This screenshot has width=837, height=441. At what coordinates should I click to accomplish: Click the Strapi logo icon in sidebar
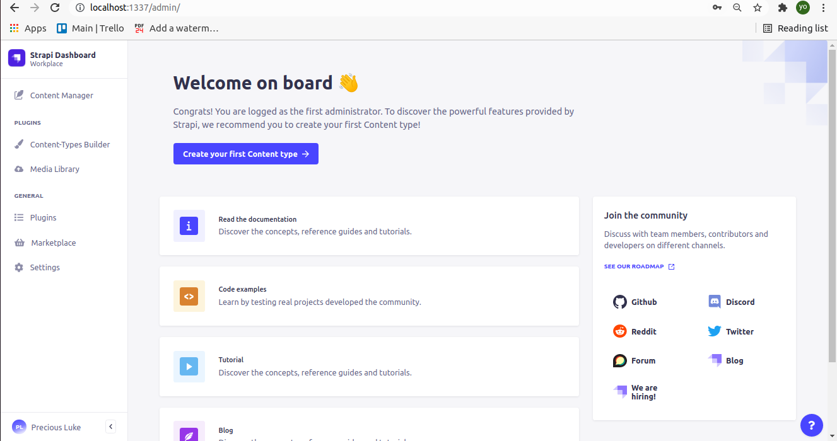[x=16, y=58]
